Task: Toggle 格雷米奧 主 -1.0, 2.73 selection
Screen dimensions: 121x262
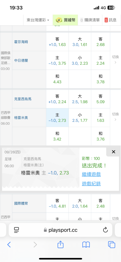Action: click(57, 118)
